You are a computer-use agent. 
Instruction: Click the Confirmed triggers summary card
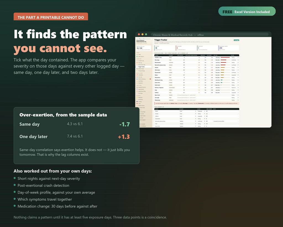(x=186, y=48)
